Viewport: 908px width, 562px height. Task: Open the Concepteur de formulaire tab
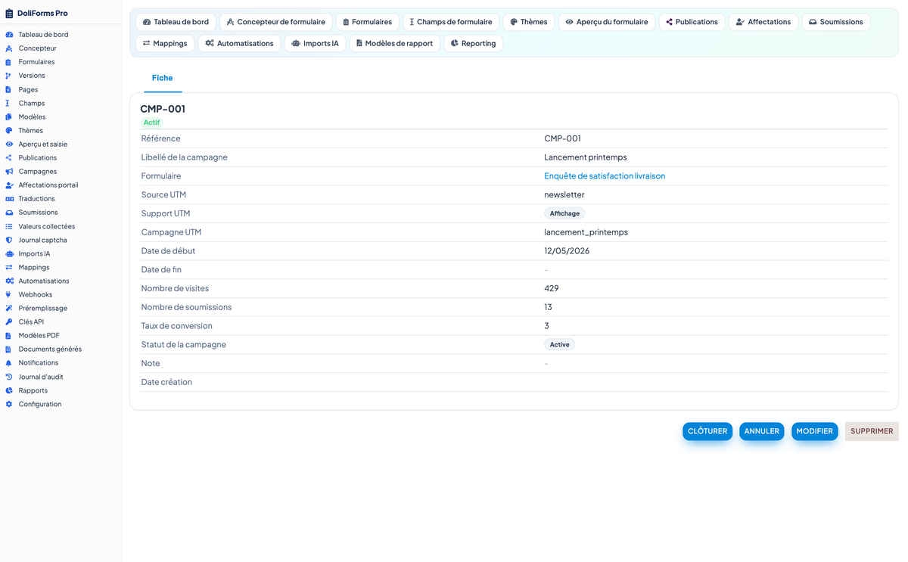(276, 22)
